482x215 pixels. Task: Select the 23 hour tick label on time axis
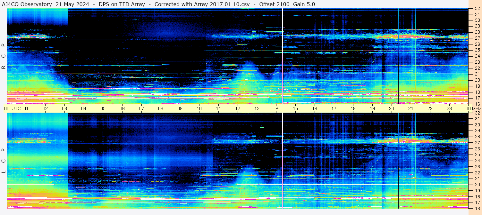click(x=449, y=108)
